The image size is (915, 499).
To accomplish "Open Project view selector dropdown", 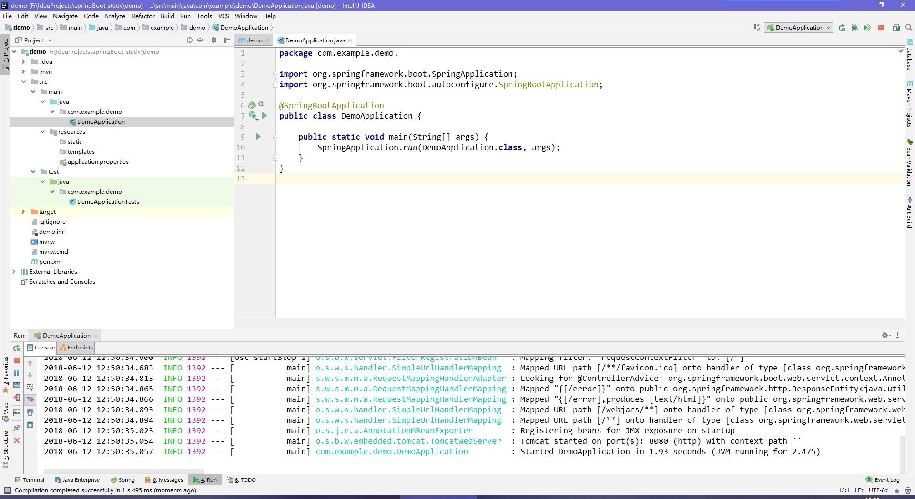I will (x=33, y=40).
